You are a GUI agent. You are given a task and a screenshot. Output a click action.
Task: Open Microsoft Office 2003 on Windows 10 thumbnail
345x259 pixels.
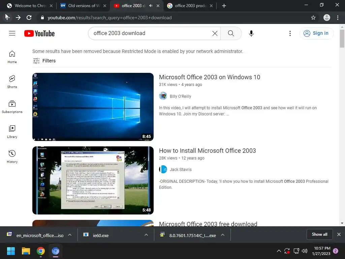point(93,107)
